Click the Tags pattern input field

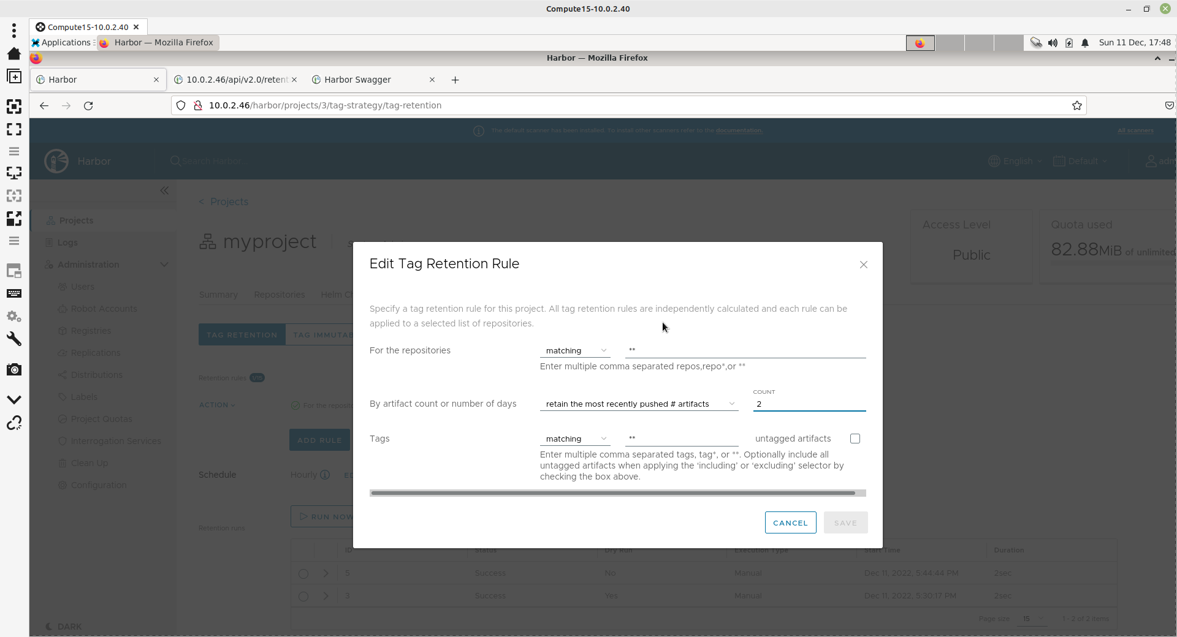coord(681,439)
